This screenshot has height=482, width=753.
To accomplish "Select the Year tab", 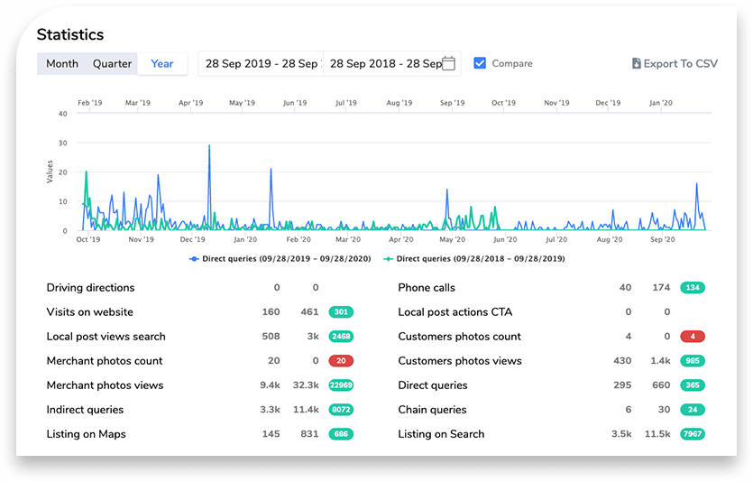I will [162, 63].
